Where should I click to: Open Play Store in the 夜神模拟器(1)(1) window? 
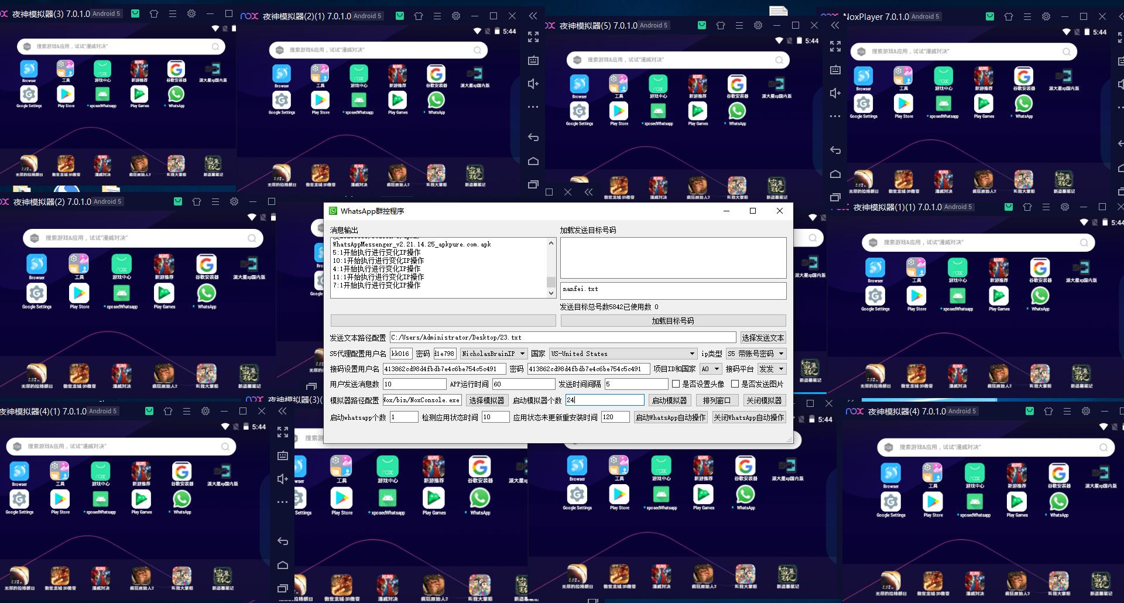[916, 296]
